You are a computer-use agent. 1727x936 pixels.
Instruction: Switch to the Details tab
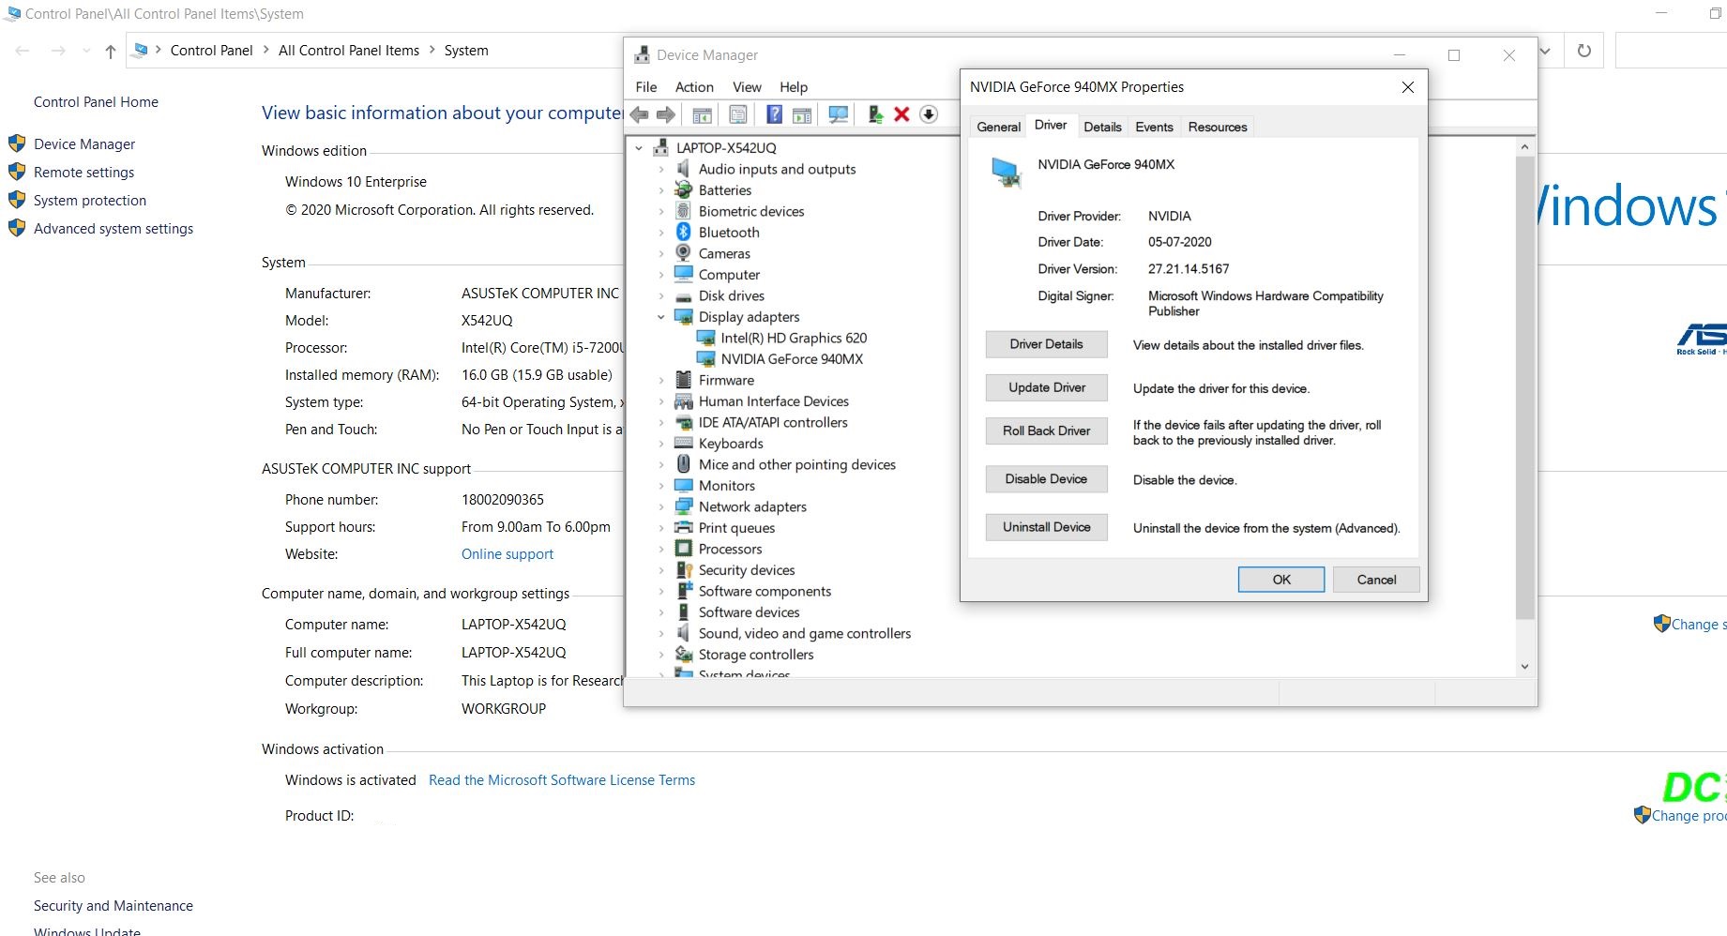(x=1102, y=127)
